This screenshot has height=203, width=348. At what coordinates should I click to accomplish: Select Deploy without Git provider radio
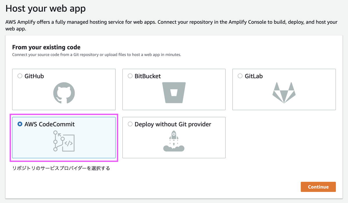coord(130,124)
